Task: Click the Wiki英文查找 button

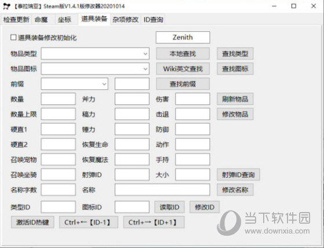Action: (x=183, y=69)
